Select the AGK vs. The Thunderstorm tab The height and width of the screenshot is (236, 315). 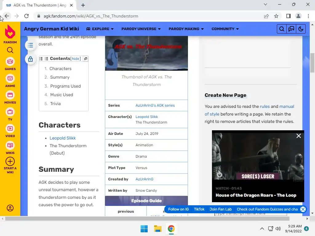click(x=39, y=5)
